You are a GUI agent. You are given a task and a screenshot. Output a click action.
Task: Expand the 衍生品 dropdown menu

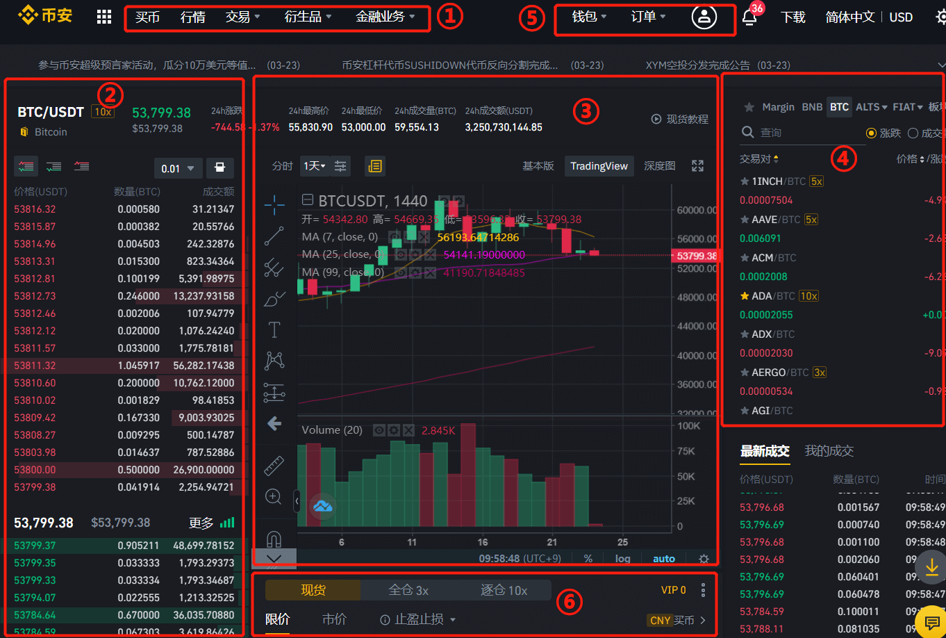[x=308, y=17]
